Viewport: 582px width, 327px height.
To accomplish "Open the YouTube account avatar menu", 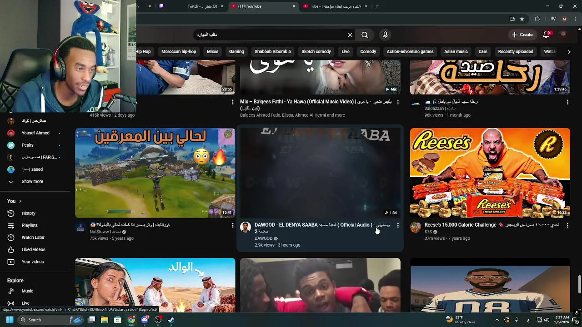I will [563, 35].
